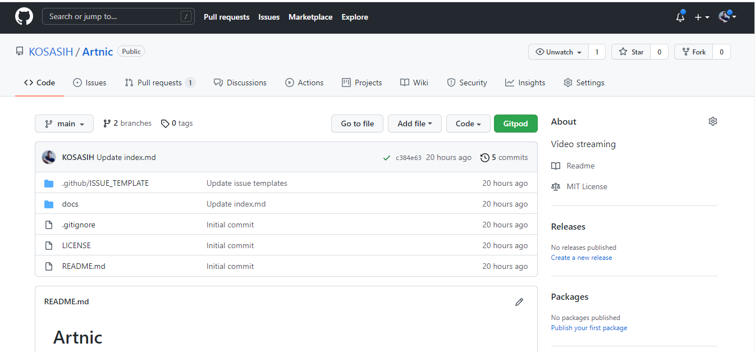Image resolution: width=755 pixels, height=352 pixels.
Task: Open Pull requests in top navigation
Action: coord(227,17)
